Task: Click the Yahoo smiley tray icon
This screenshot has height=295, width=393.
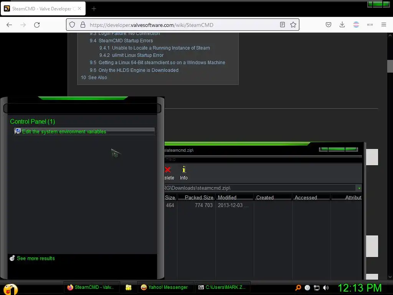Action: click(307, 288)
